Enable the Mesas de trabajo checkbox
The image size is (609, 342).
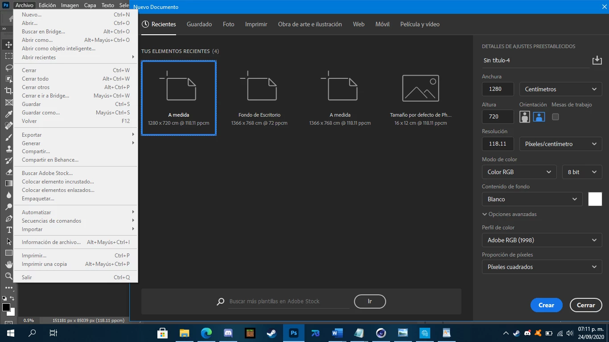tap(555, 117)
